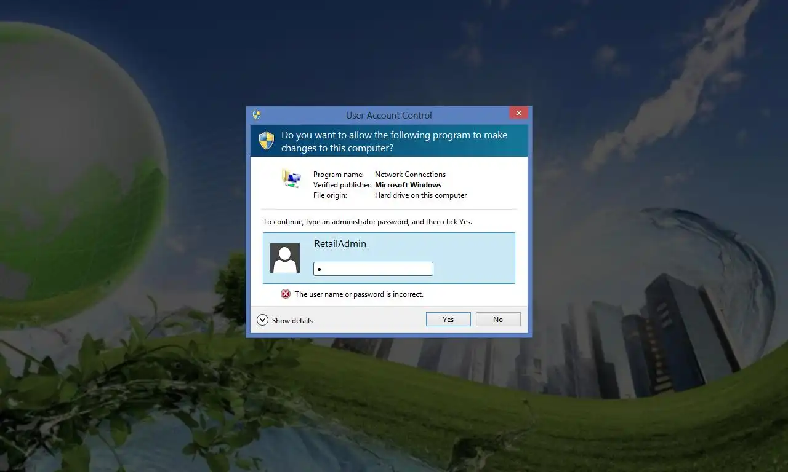Click the red error icon
Image resolution: width=788 pixels, height=472 pixels.
(286, 294)
